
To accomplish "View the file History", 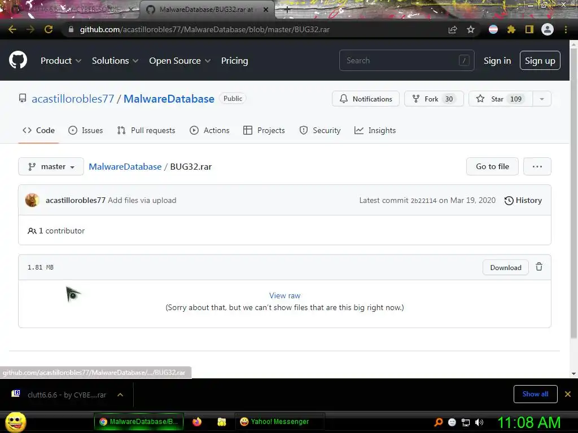I will (523, 200).
